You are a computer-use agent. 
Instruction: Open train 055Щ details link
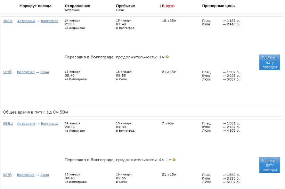coord(8,124)
